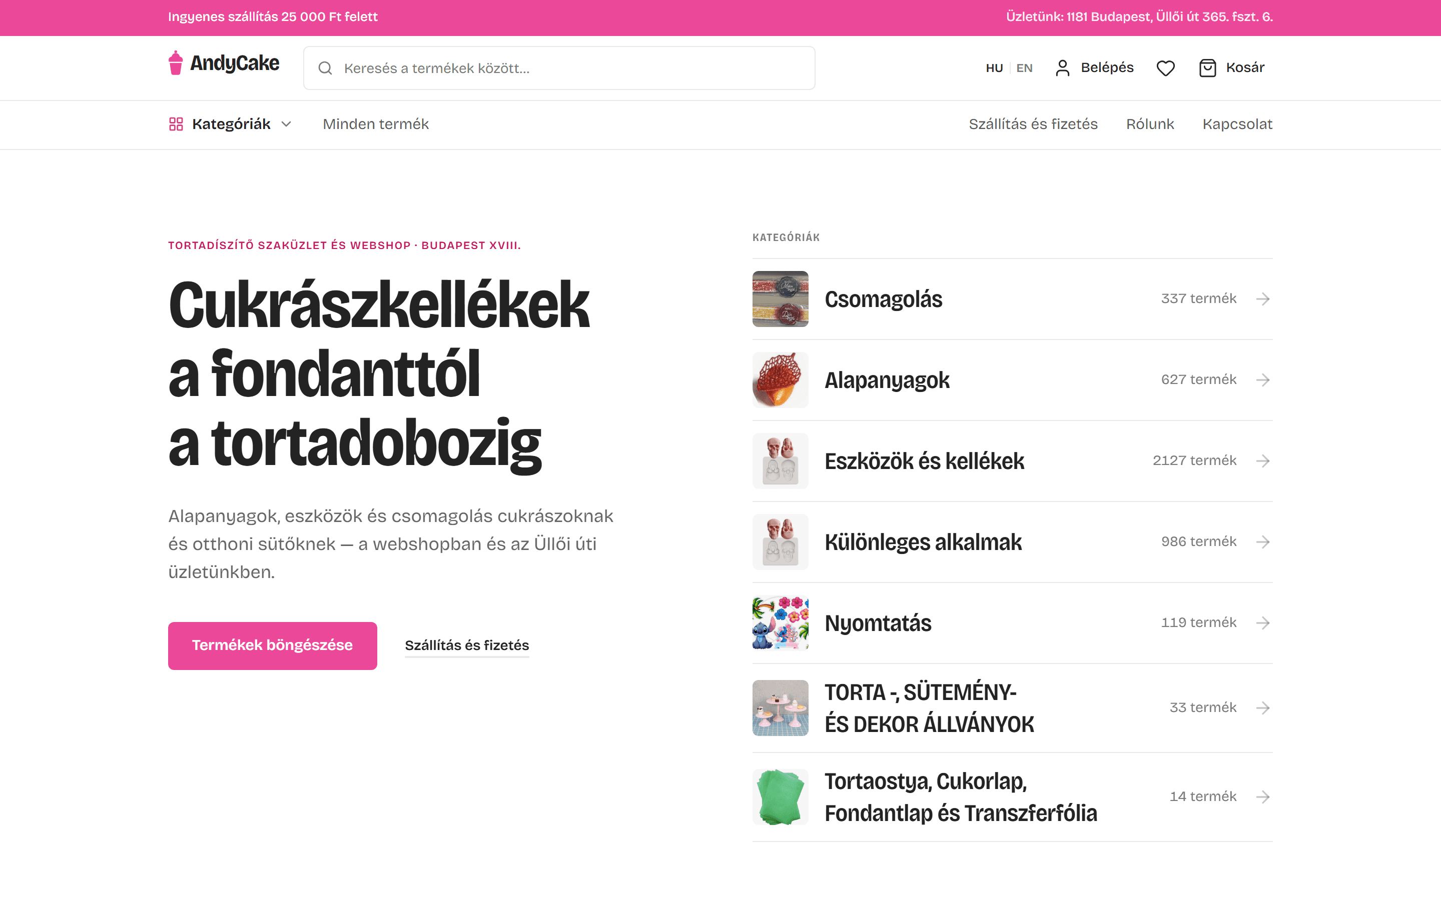Click the store address 'Üzletünk: 1181 Budapest' text
Image resolution: width=1441 pixels, height=900 pixels.
click(x=1139, y=16)
